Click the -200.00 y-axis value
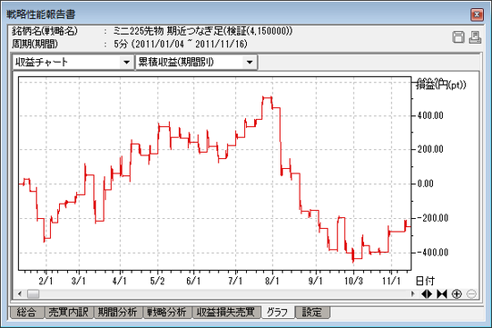492x328 pixels. 432,218
